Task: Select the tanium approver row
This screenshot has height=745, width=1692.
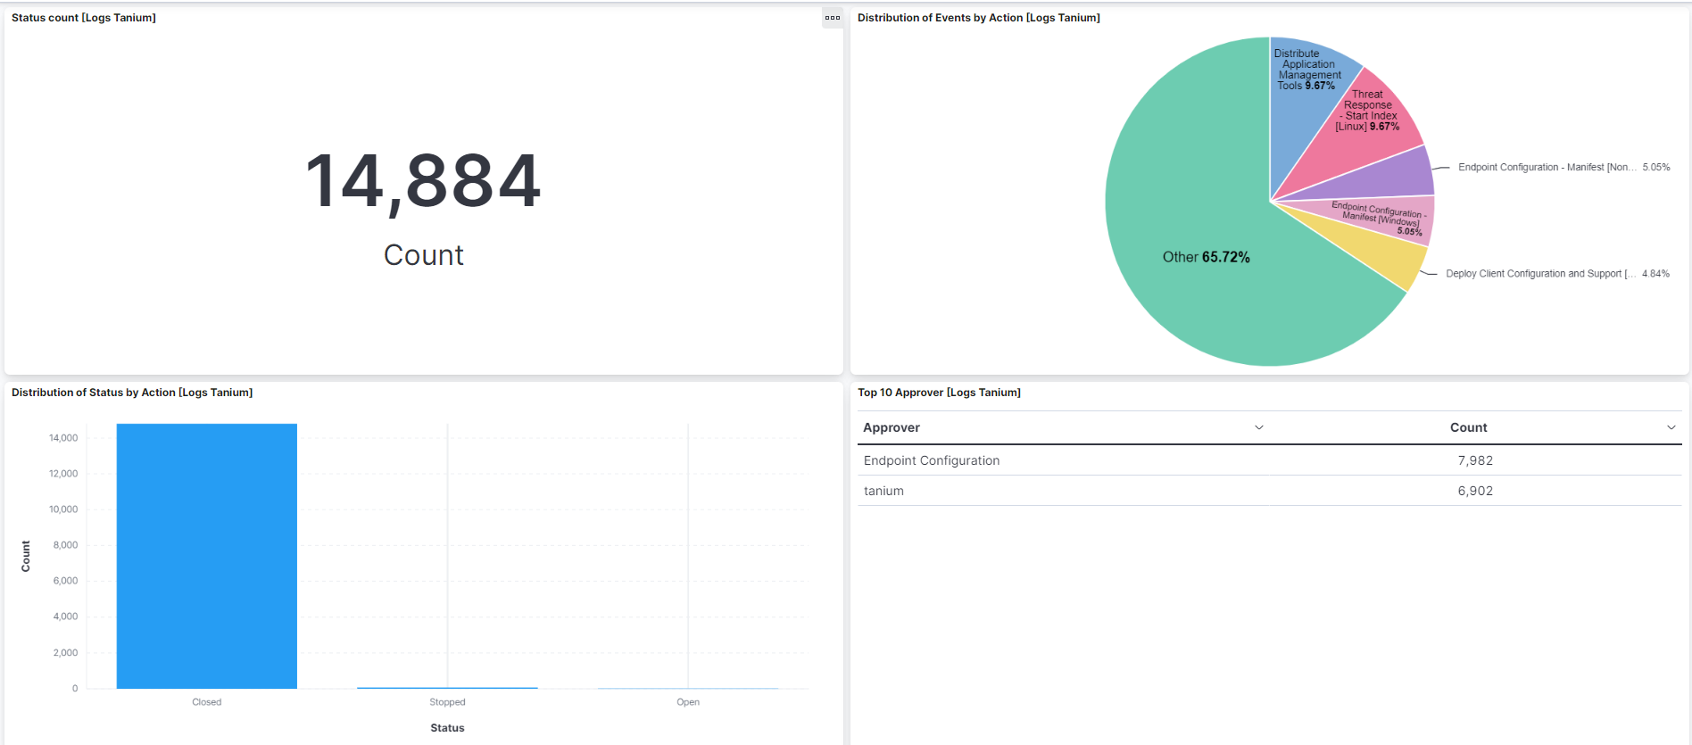Action: 883,491
